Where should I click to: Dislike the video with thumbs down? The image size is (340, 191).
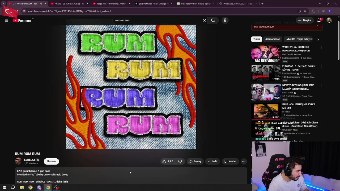[180, 161]
